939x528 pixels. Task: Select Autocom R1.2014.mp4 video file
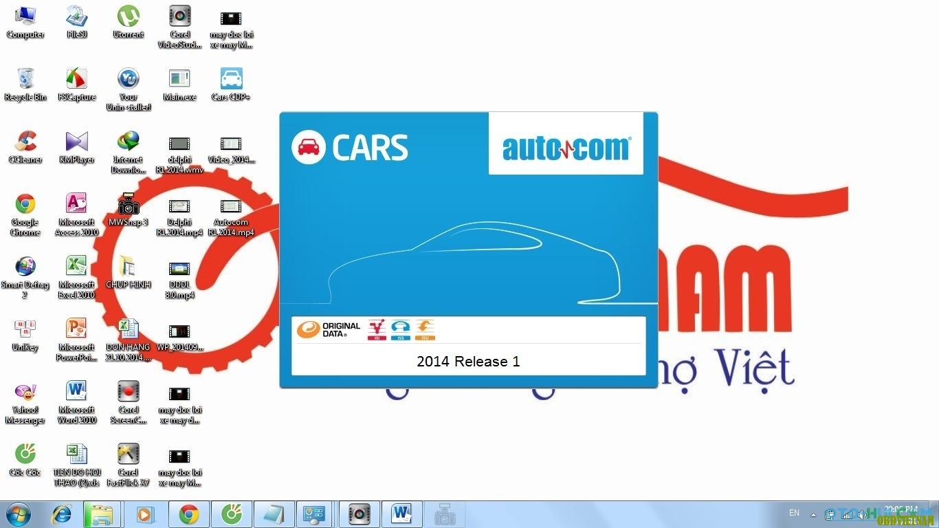click(231, 206)
